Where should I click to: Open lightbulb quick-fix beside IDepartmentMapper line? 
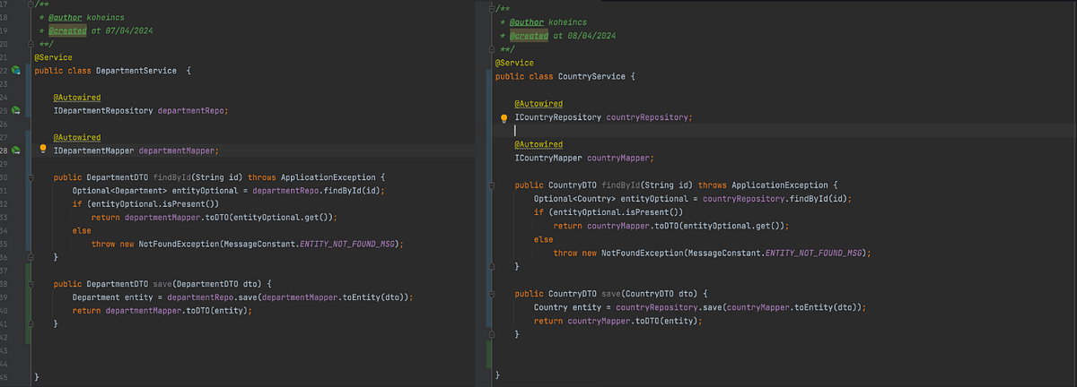[42, 150]
